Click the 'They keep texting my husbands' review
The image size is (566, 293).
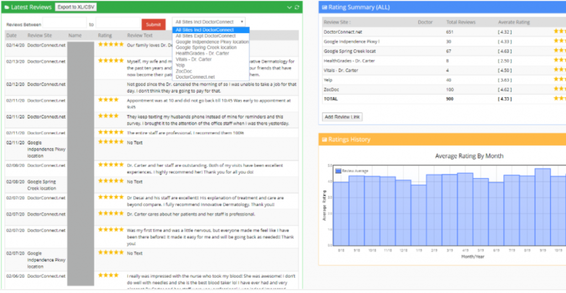click(x=208, y=120)
